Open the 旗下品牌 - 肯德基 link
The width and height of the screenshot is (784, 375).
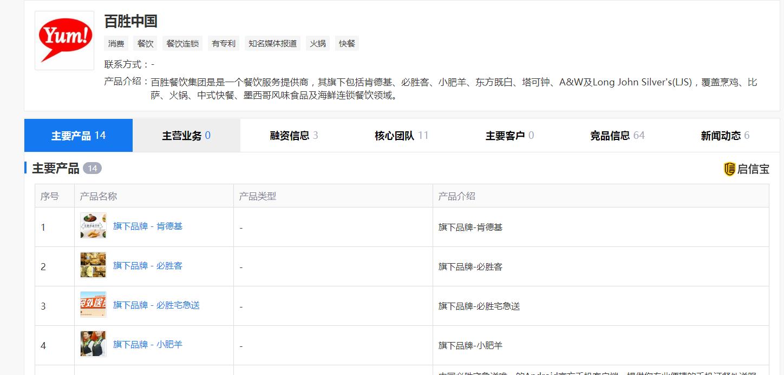click(x=148, y=226)
